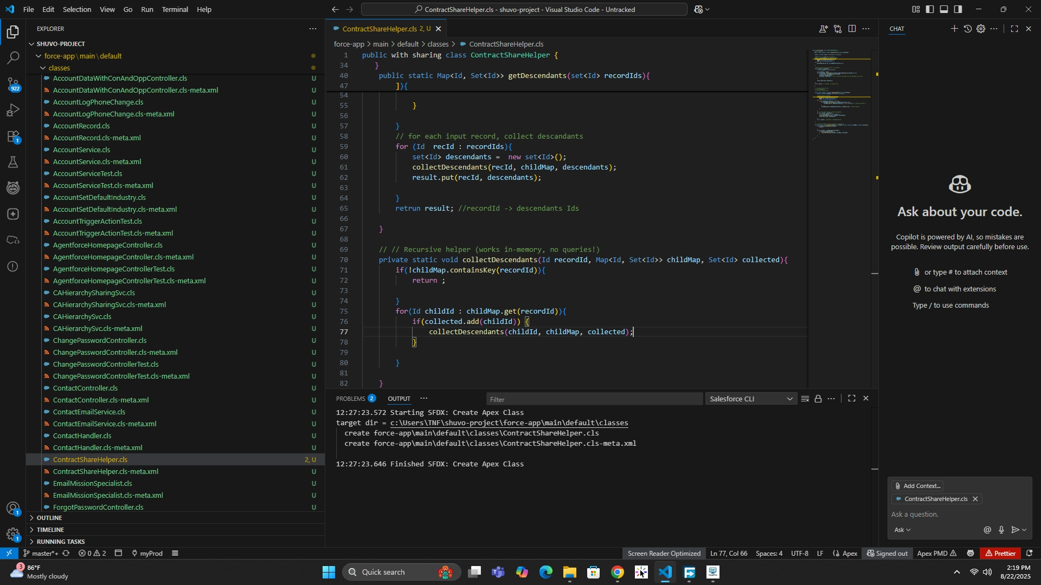Toggle the panel layout button in title bar
The width and height of the screenshot is (1041, 585).
coord(944,9)
